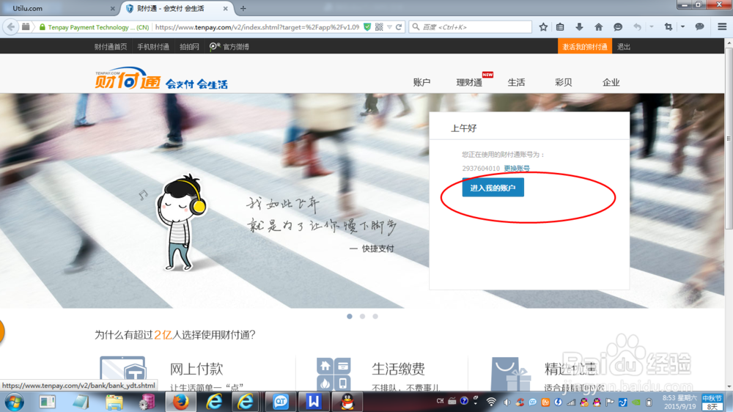Go to the browser home page icon
The image size is (733, 412).
coord(598,27)
